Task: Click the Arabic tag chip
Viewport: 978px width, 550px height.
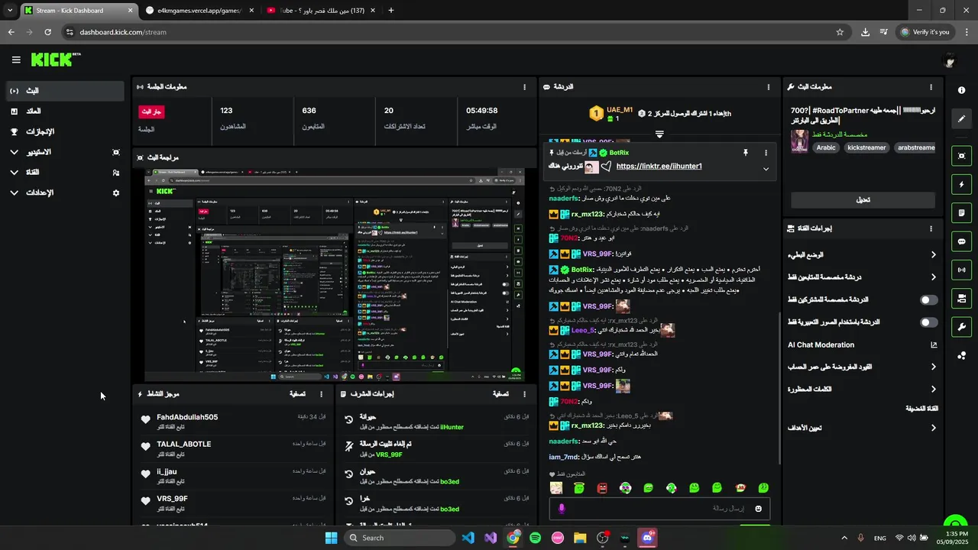Action: coord(826,147)
